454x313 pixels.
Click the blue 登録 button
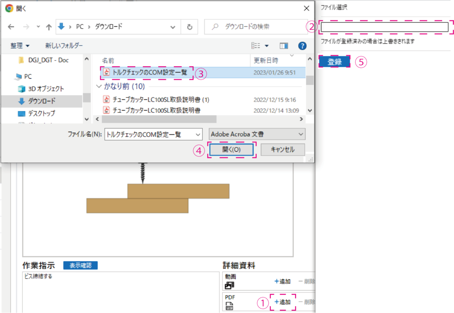(334, 62)
